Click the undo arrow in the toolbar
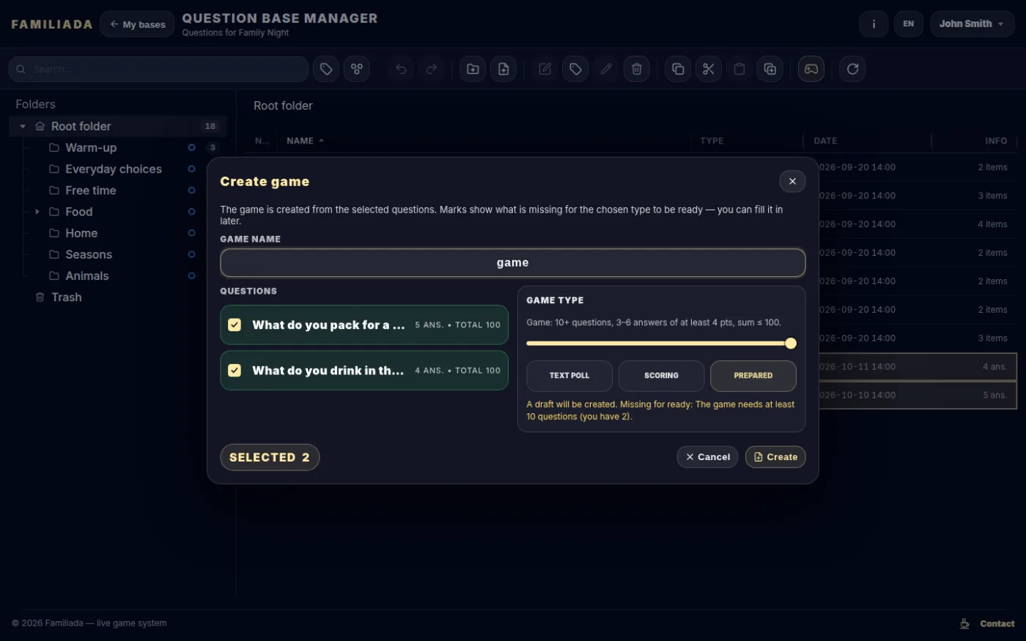Image resolution: width=1026 pixels, height=641 pixels. [401, 69]
